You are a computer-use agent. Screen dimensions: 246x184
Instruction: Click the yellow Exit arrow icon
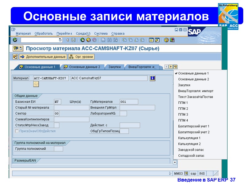tap(89, 40)
